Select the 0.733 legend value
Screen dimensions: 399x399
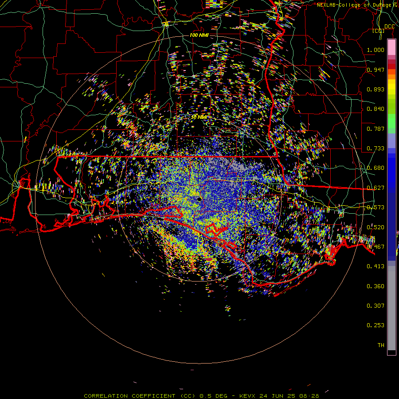[376, 149]
